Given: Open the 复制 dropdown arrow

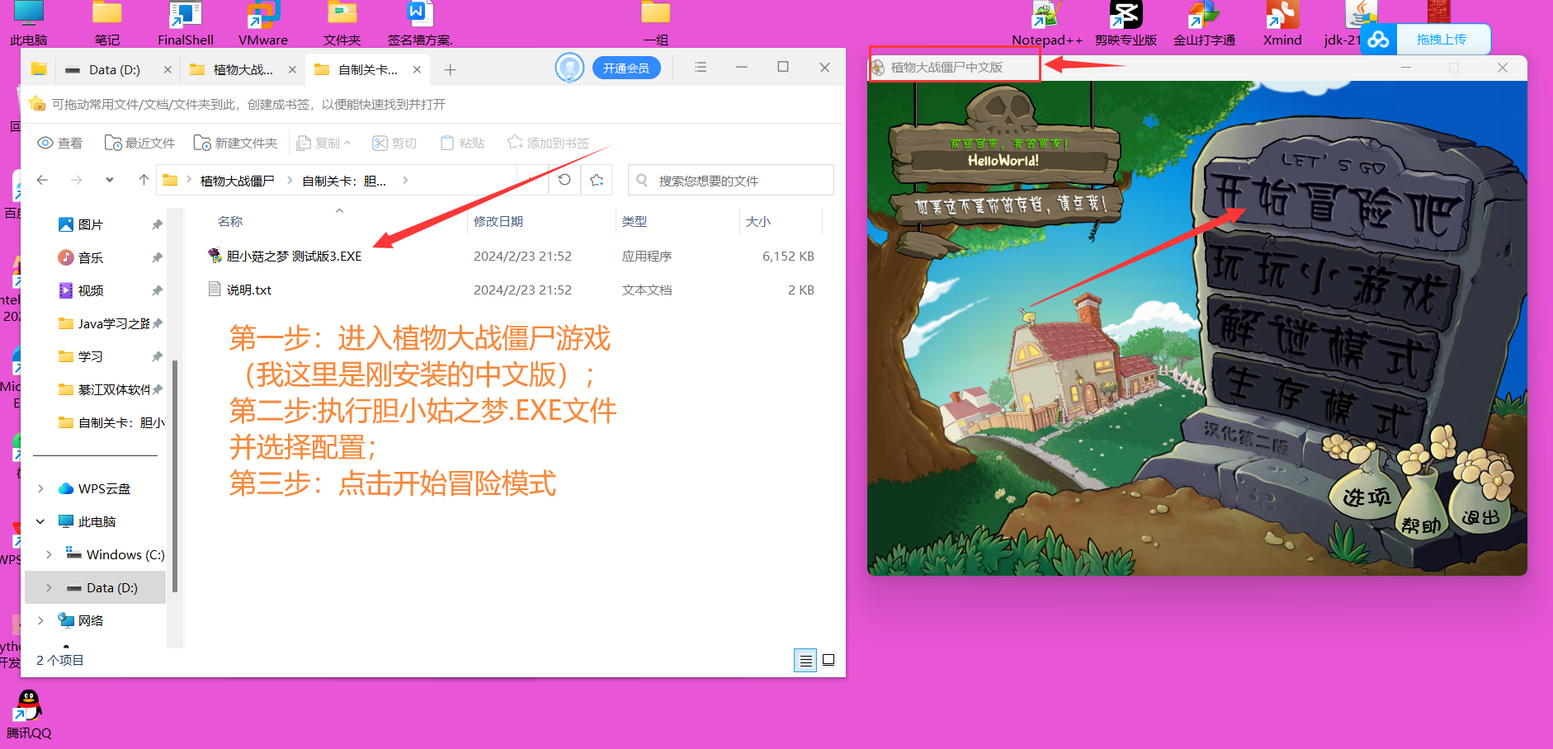Looking at the screenshot, I should point(347,143).
